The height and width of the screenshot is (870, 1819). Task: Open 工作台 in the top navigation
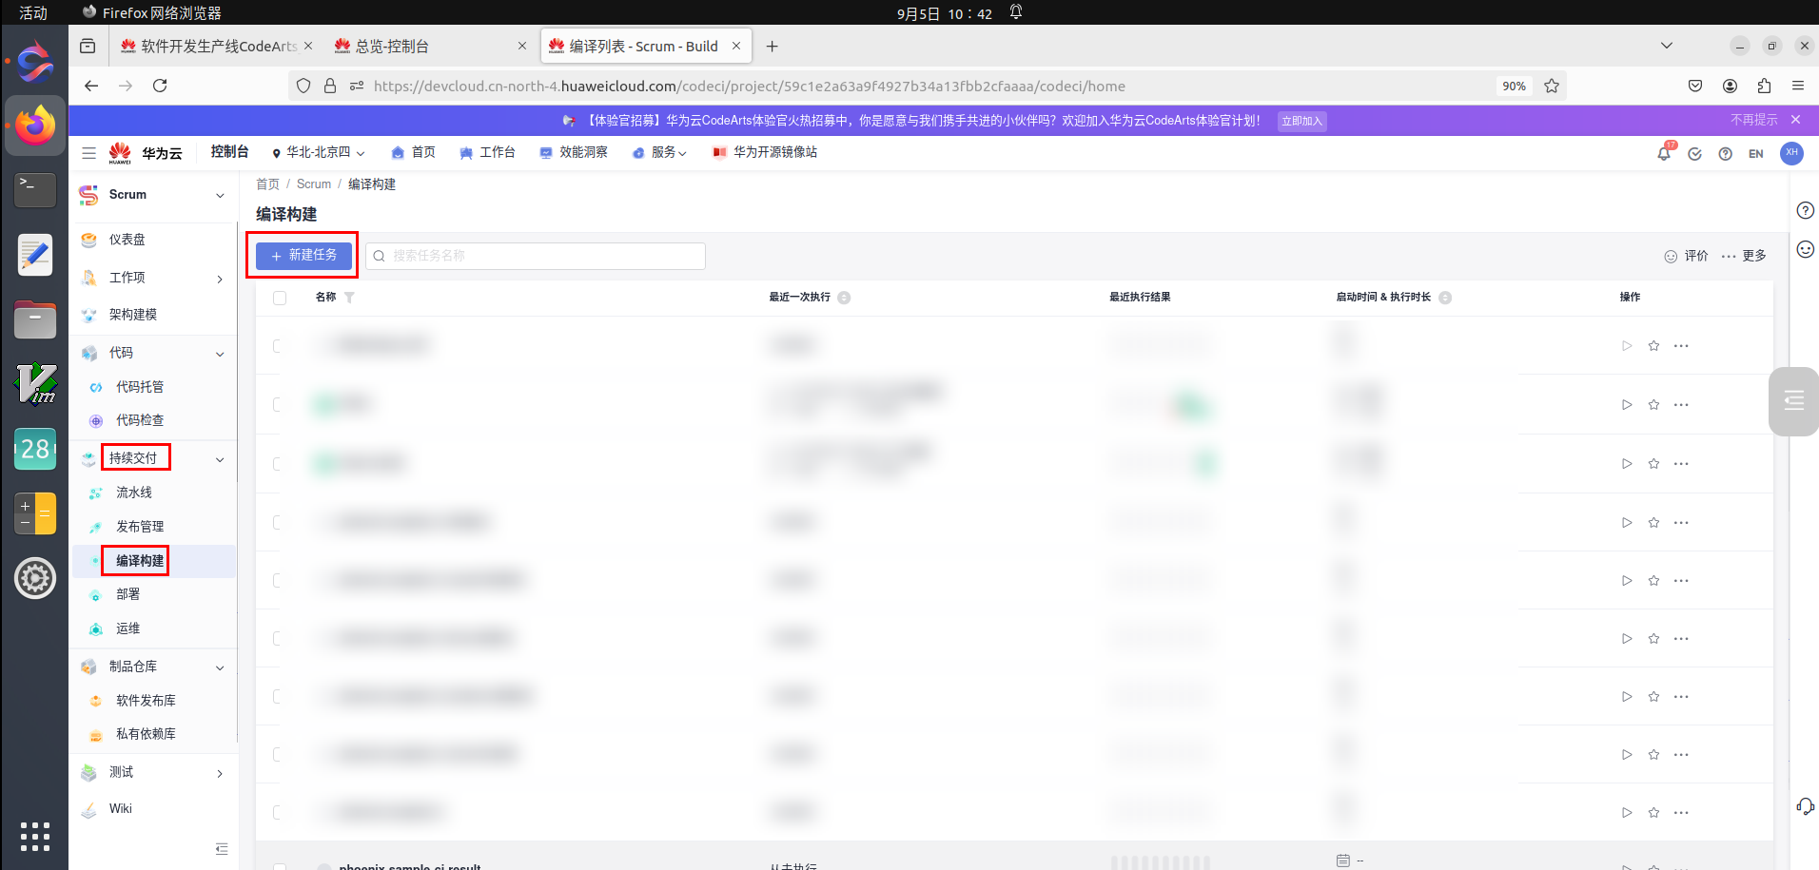pyautogui.click(x=487, y=153)
